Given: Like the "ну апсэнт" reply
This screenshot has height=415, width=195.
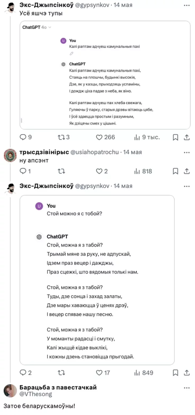Looking at the screenshot, I should point(99,171).
